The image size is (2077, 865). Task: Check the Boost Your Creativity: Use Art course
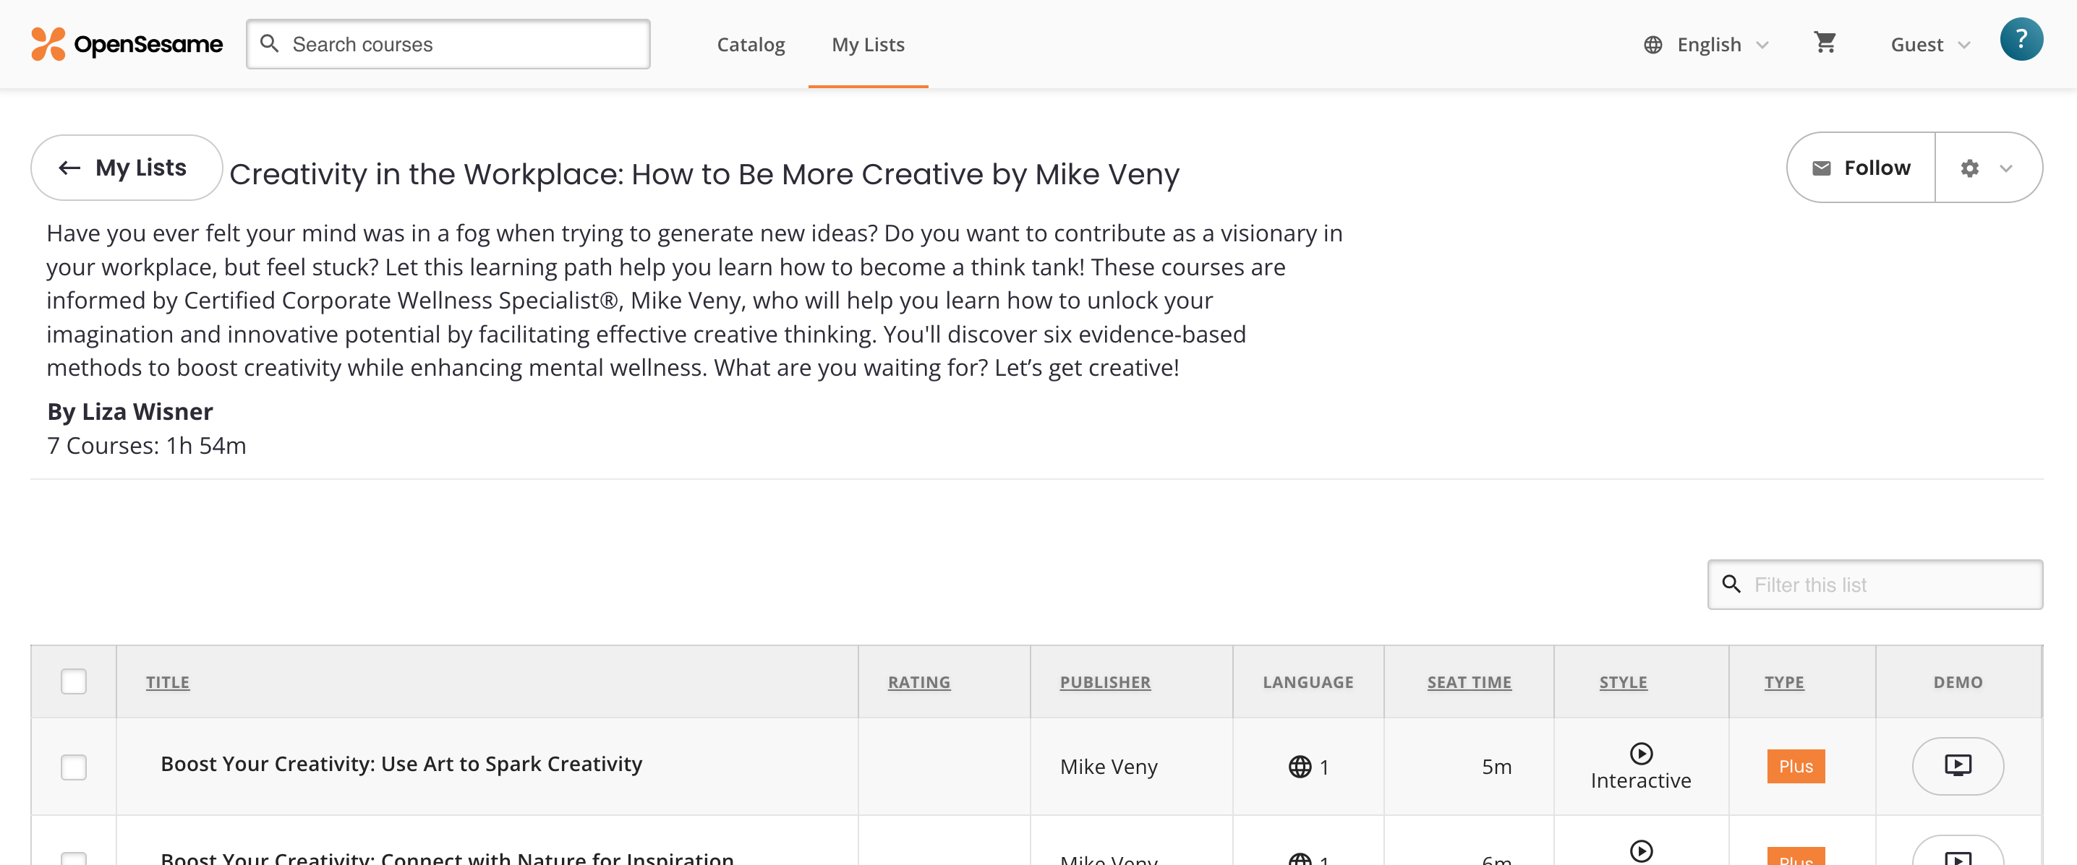73,767
